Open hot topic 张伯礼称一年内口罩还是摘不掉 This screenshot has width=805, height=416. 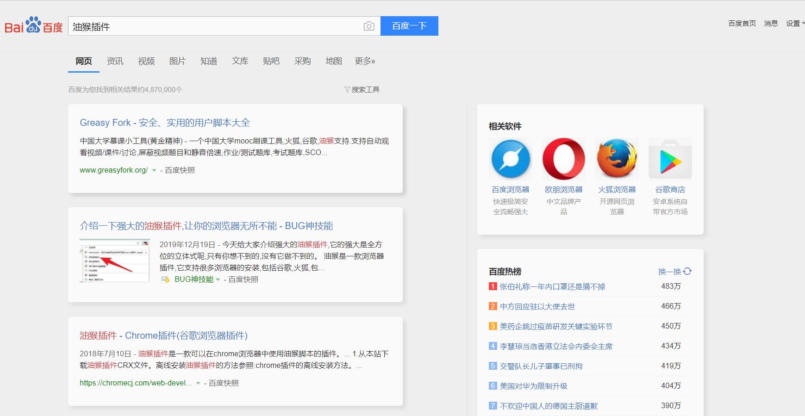[552, 286]
